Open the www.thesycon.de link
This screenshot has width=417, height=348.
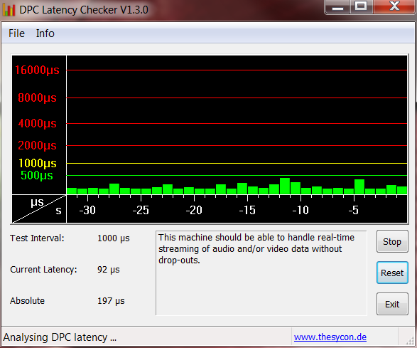[330, 337]
